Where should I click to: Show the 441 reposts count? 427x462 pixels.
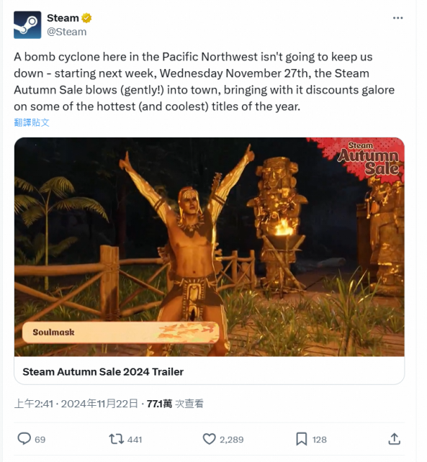tap(135, 440)
